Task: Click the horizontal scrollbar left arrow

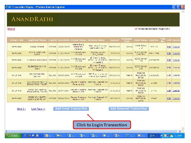Action: [x=6, y=131]
